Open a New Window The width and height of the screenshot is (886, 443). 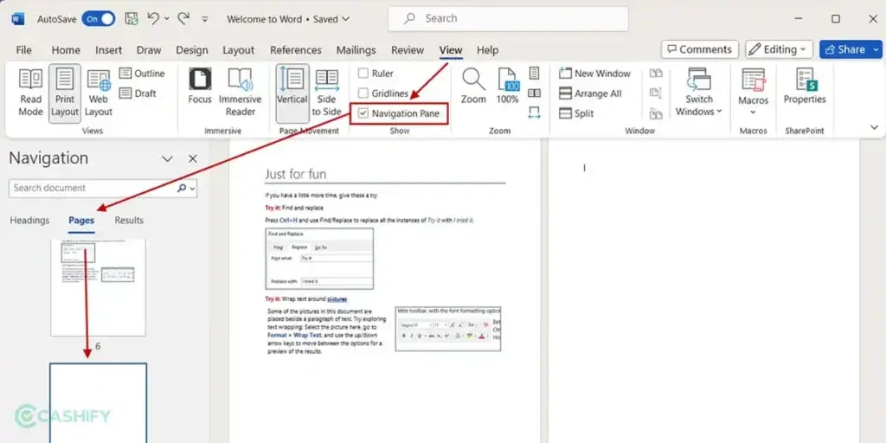coord(594,74)
